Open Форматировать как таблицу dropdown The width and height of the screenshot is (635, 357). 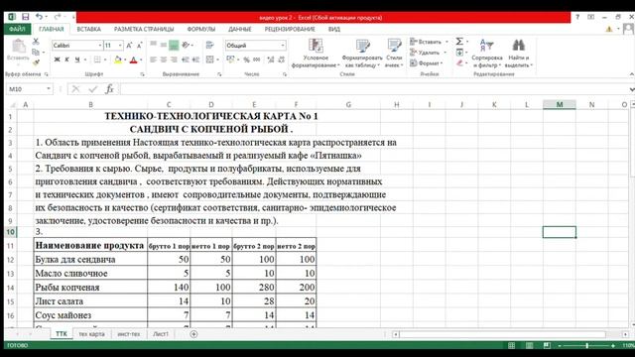(362, 54)
